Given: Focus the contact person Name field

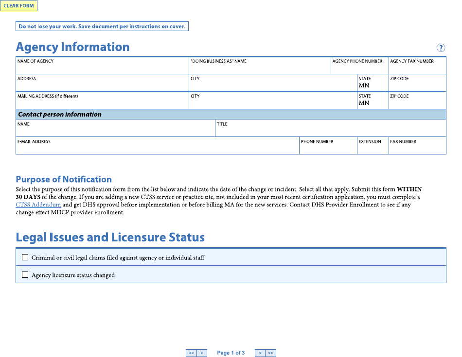Looking at the screenshot, I should coord(115,131).
